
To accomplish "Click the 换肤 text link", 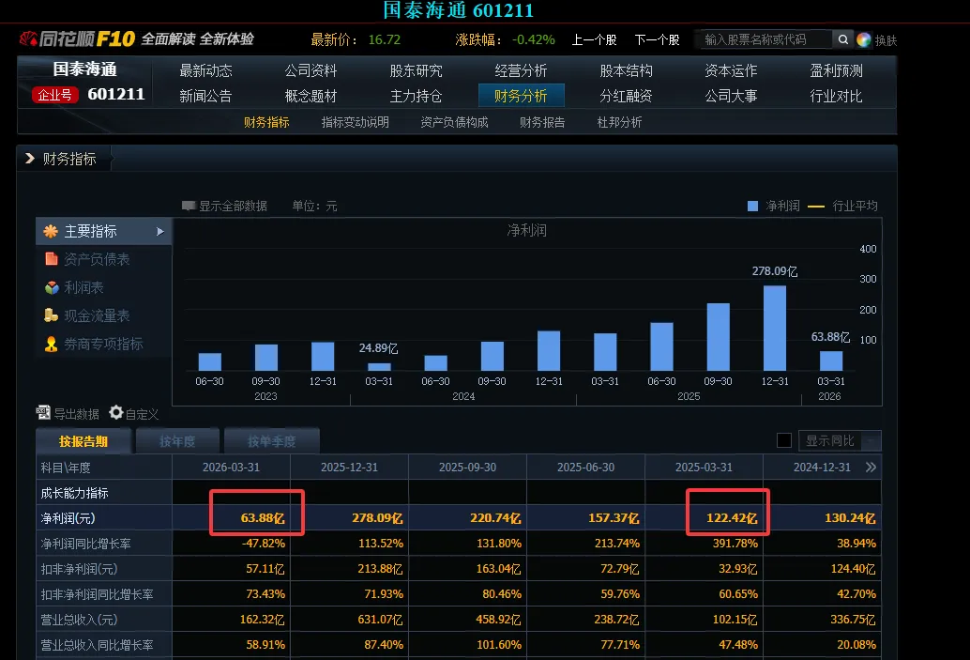I will 886,40.
